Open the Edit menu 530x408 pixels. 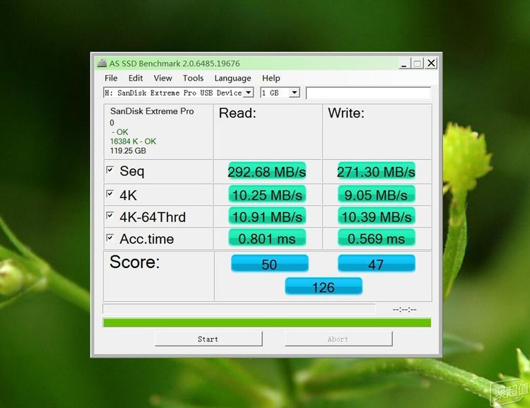(136, 78)
